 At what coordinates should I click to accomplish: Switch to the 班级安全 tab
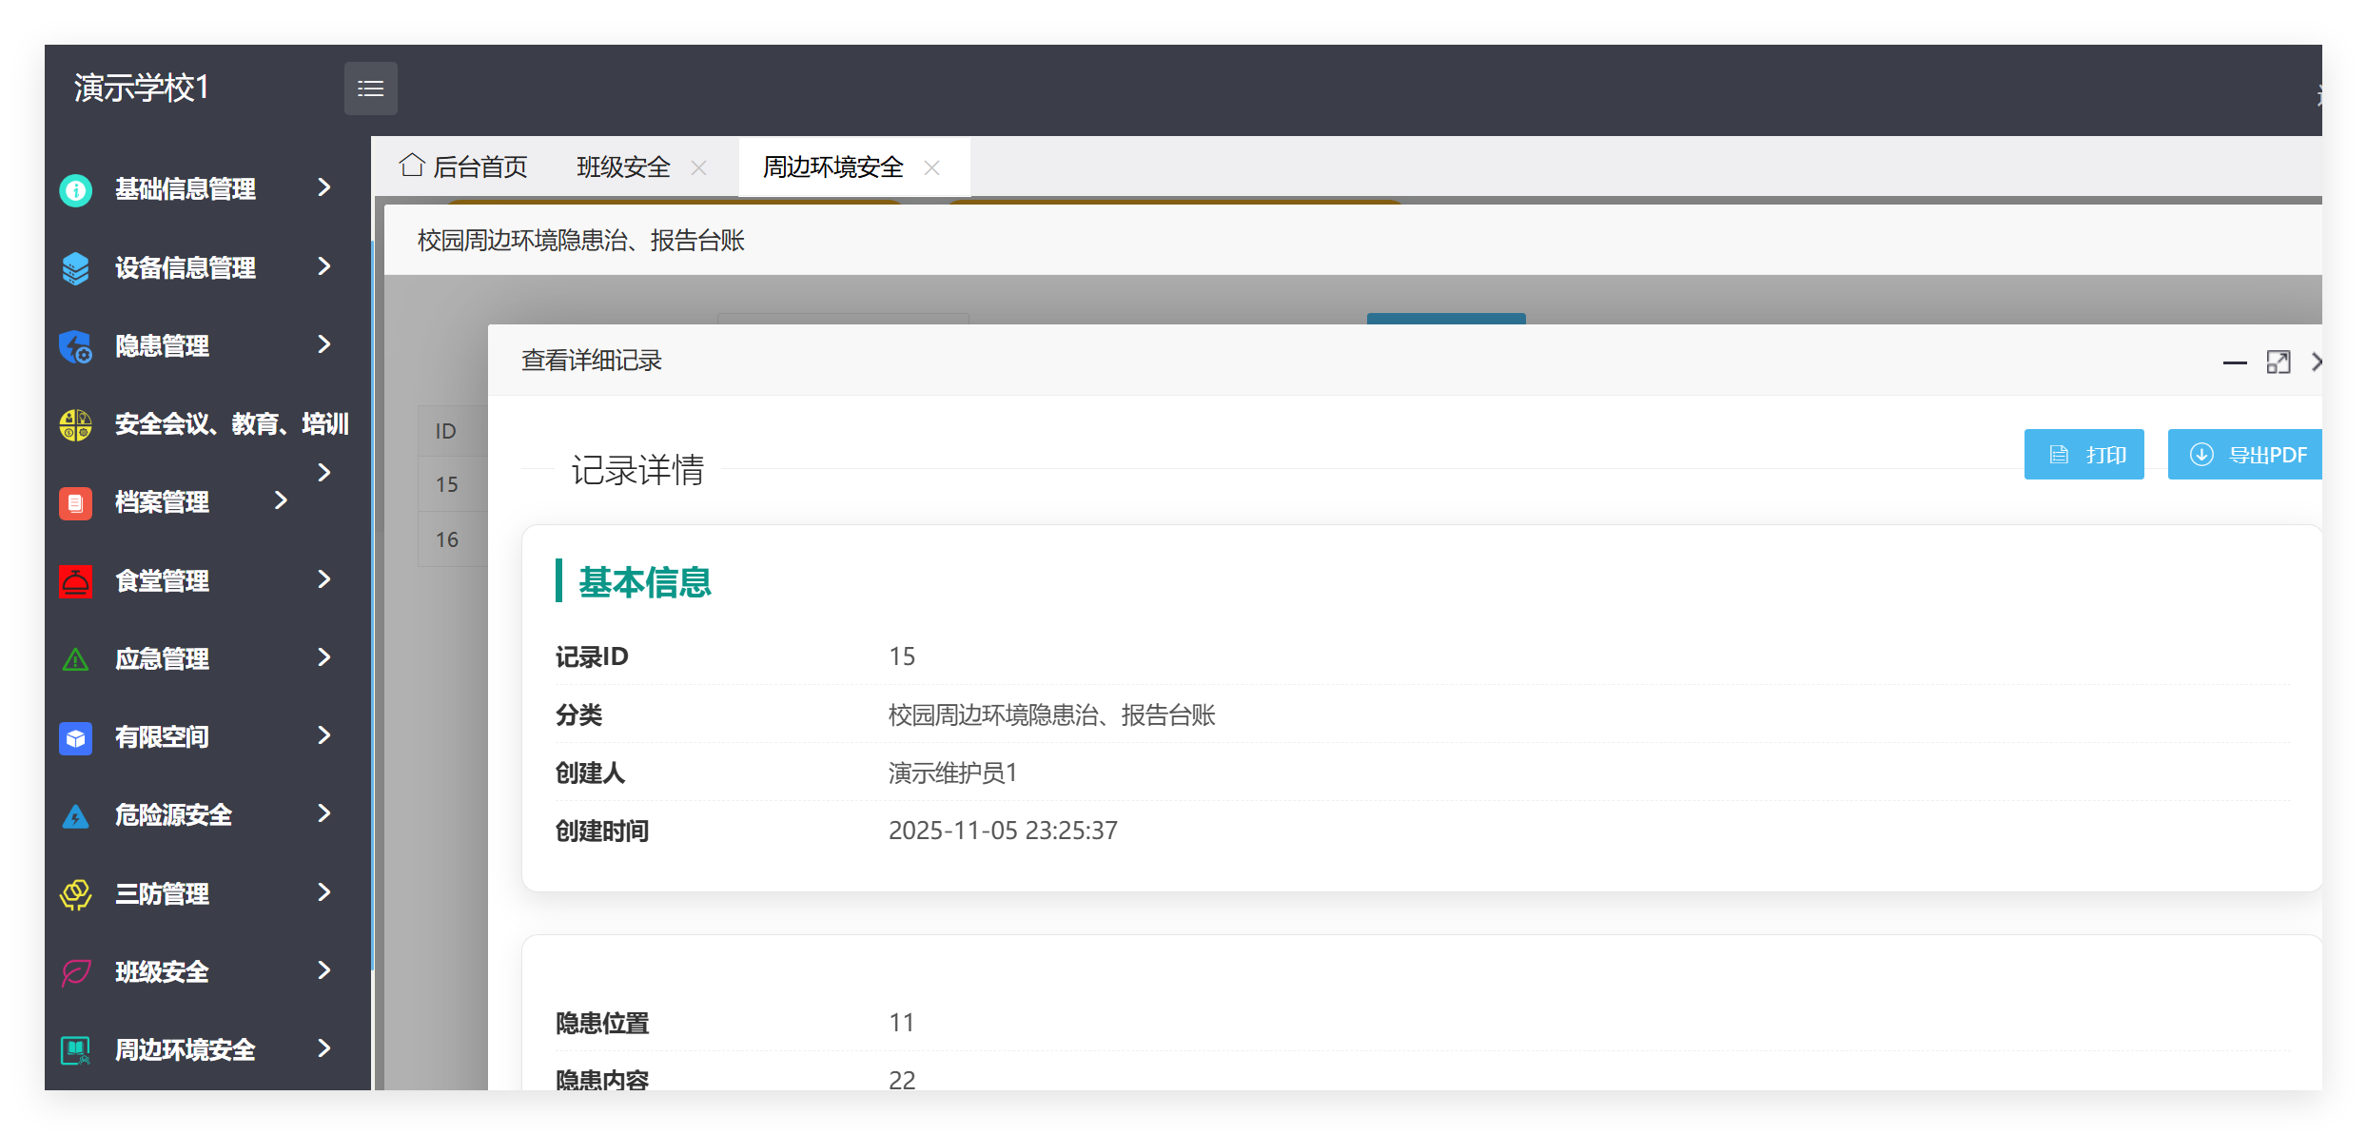(x=623, y=166)
